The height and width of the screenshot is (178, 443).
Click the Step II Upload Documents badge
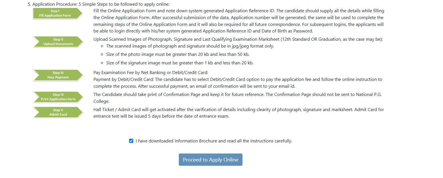[58, 42]
